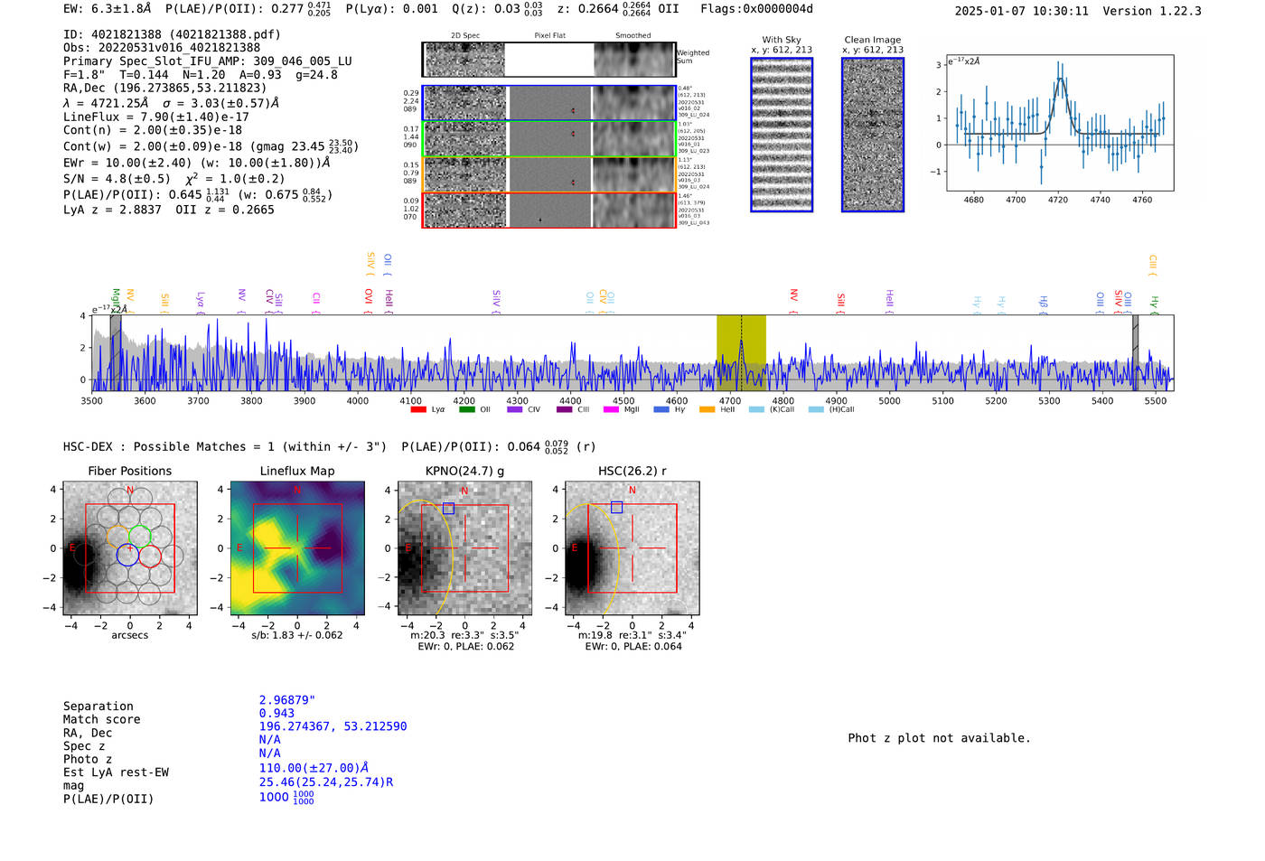Click the 2025-01-07 10:30:11 timestamp
The image size is (1265, 861).
[1022, 11]
